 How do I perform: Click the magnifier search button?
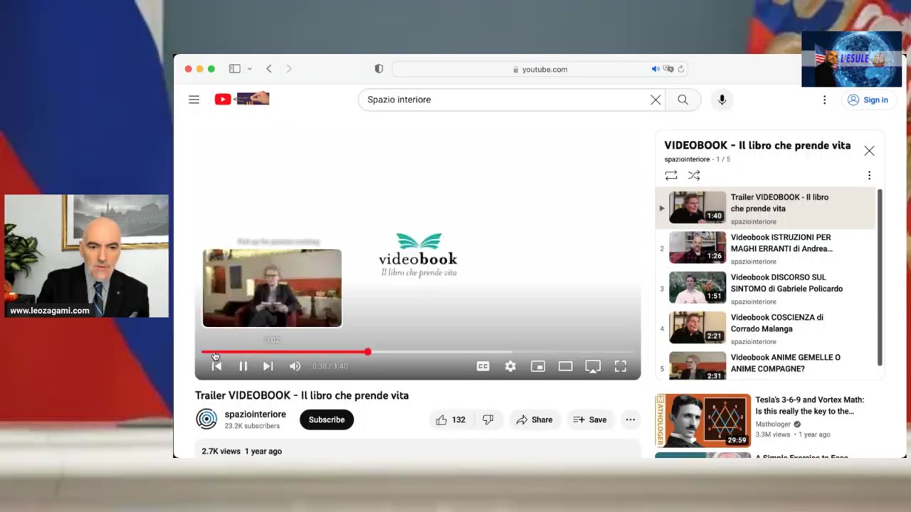point(683,100)
